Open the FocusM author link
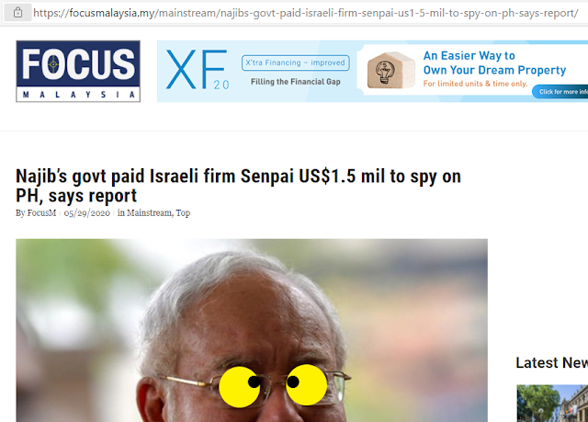588x422 pixels. [41, 213]
